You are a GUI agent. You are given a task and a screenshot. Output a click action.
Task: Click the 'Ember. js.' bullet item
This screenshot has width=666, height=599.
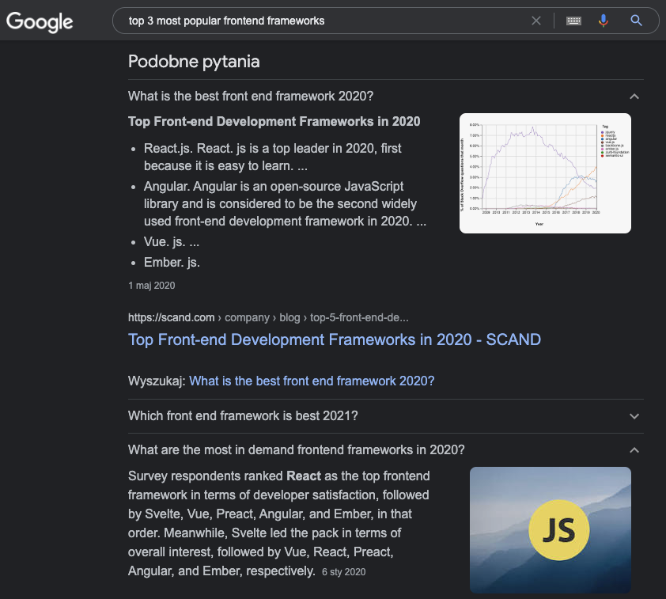click(172, 262)
